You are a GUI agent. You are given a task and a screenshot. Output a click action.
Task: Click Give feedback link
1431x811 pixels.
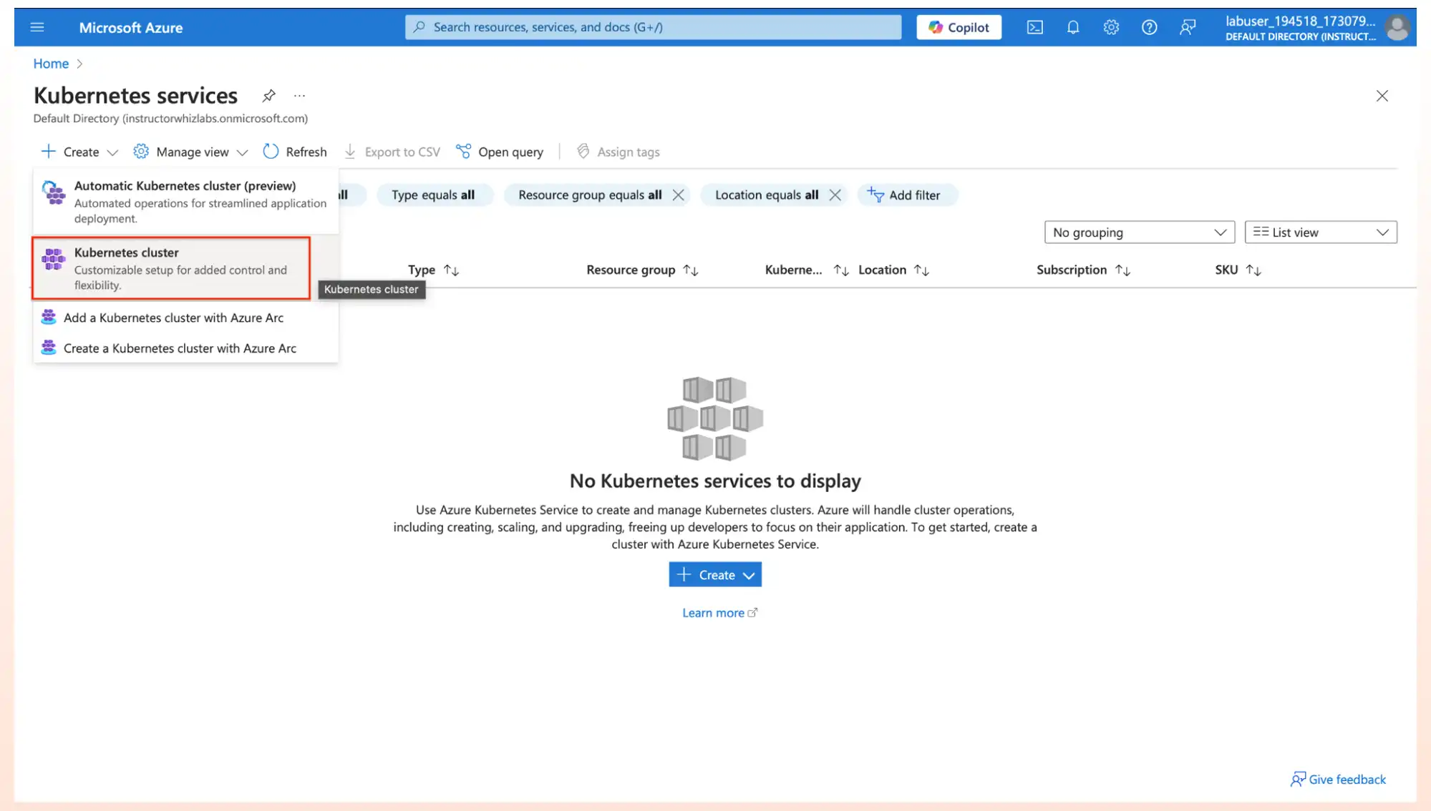1338,780
